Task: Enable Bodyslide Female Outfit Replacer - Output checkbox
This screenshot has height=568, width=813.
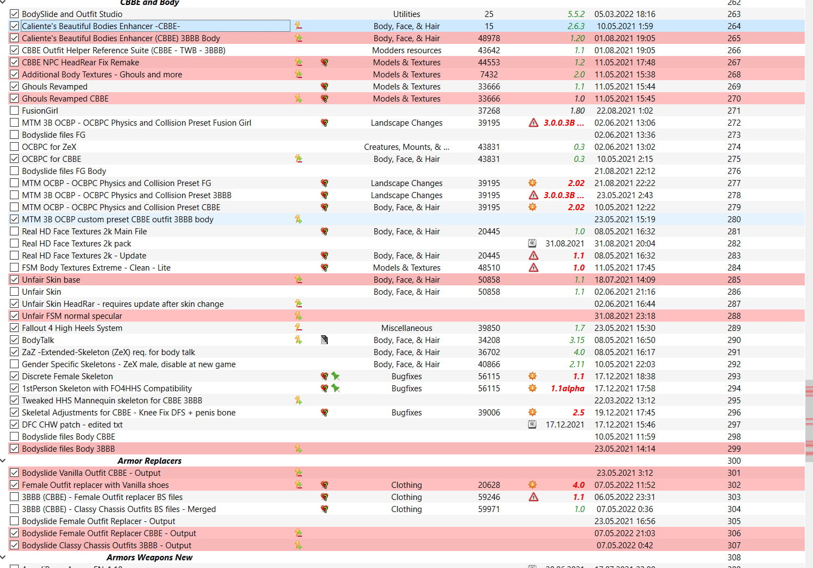Action: click(x=14, y=521)
